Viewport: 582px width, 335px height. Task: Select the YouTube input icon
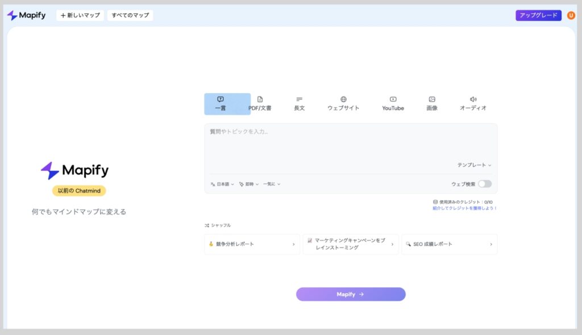(393, 99)
